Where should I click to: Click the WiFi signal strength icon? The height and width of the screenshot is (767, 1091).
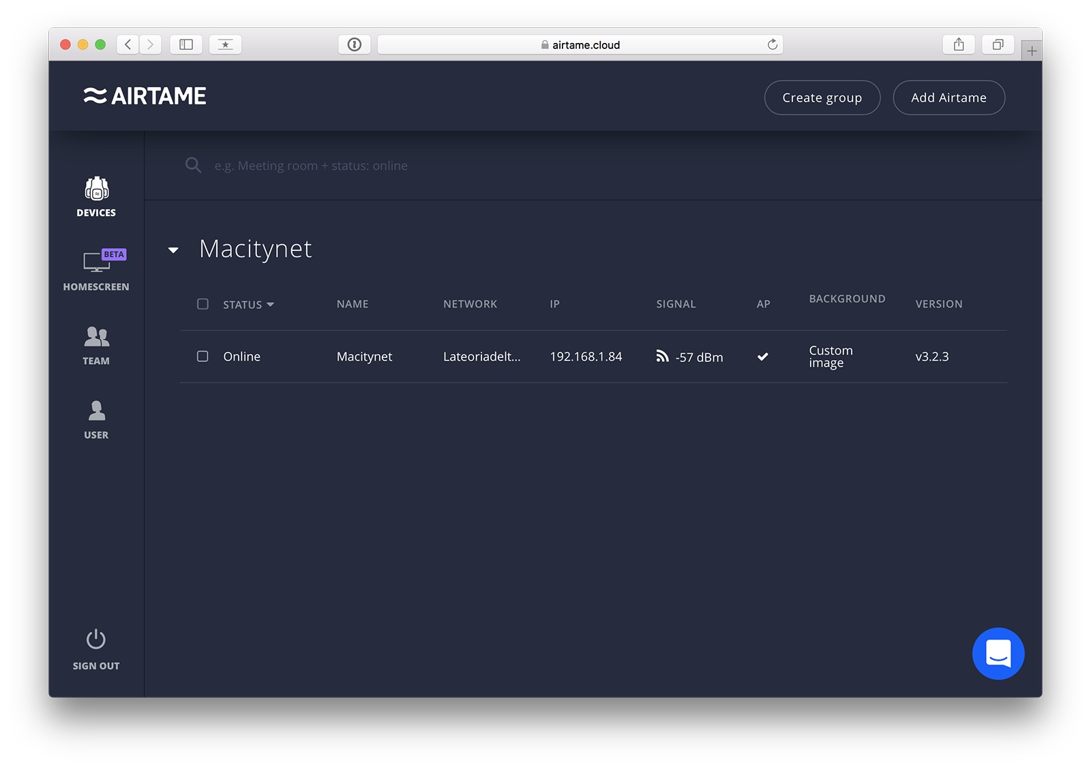coord(662,356)
